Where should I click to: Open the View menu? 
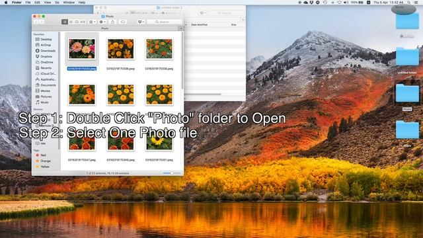[48, 3]
